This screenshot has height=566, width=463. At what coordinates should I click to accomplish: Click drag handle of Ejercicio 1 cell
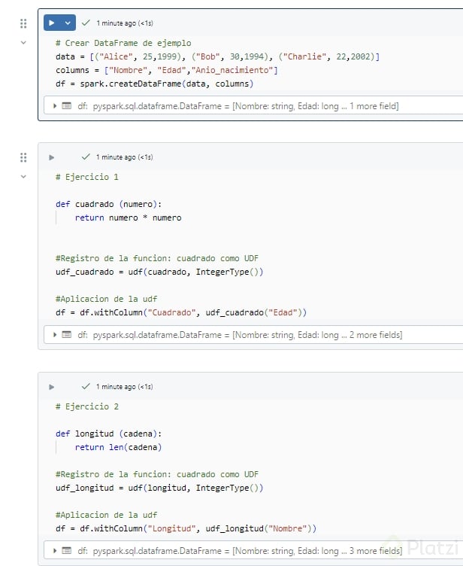pyautogui.click(x=23, y=157)
